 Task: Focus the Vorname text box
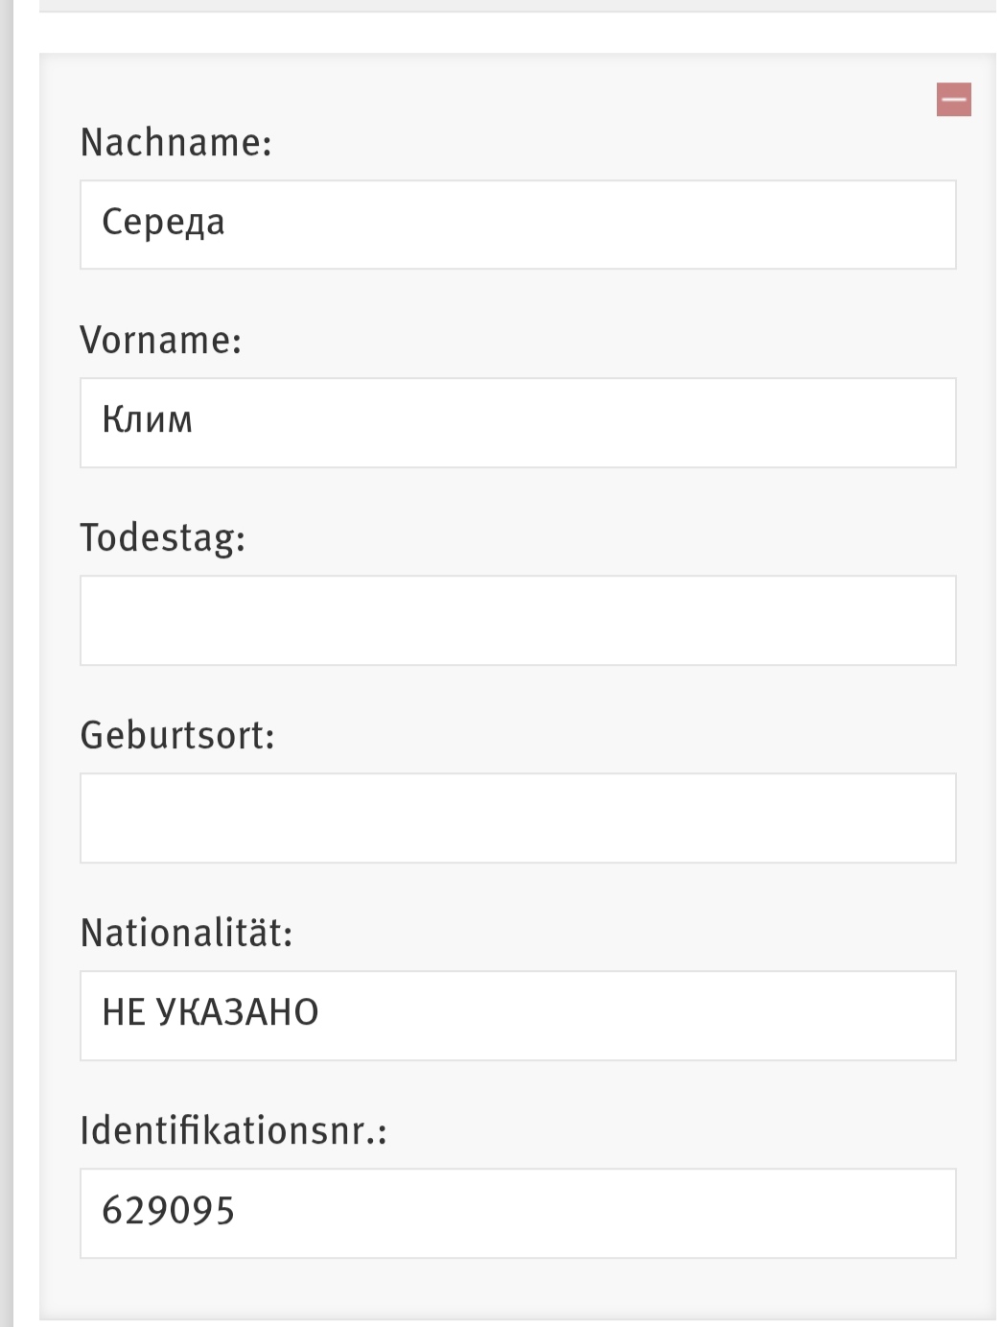tap(518, 422)
